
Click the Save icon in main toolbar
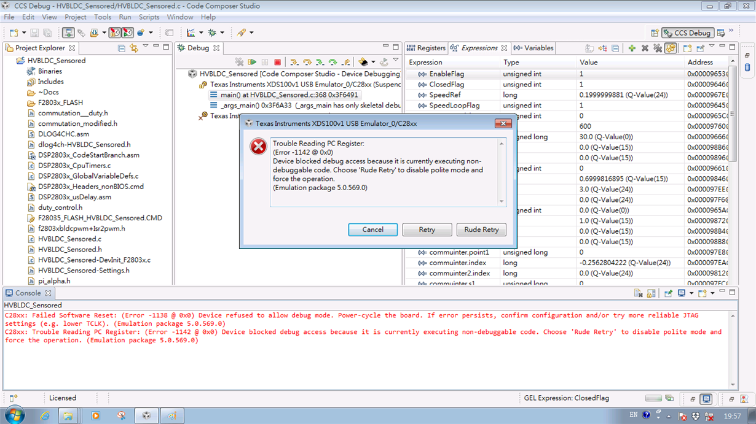point(34,33)
